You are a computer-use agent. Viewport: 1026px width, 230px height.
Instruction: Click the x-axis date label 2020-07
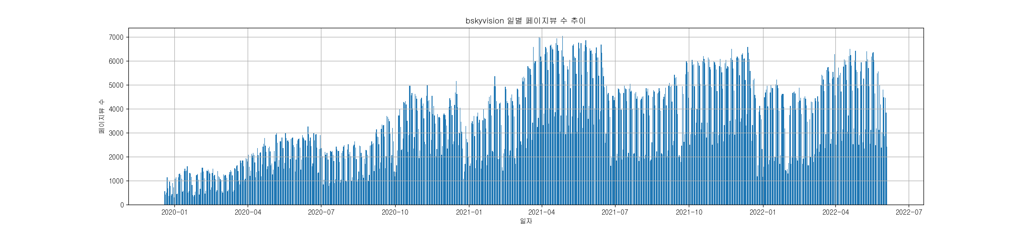[321, 212]
